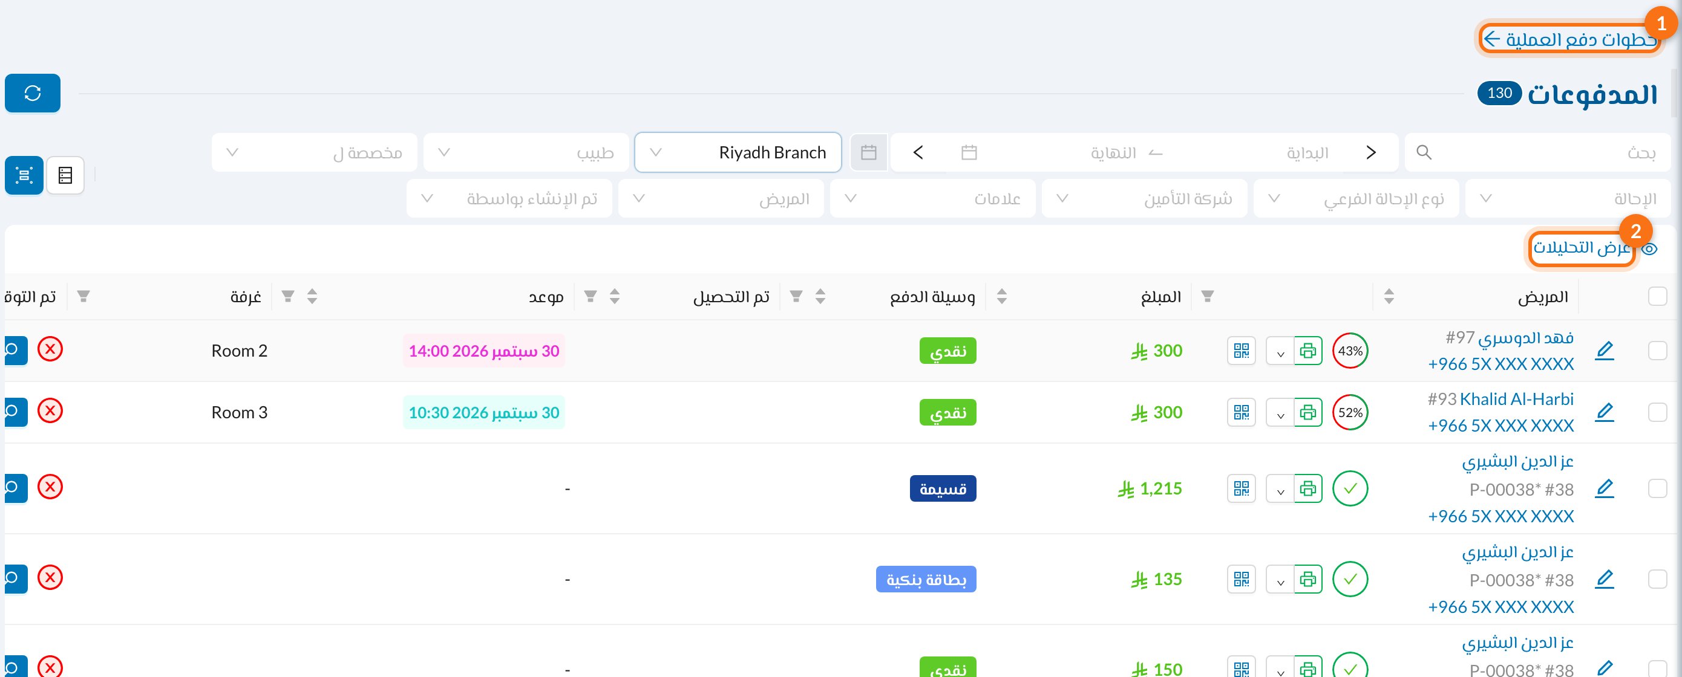Click the 43% progress circle indicator

[x=1350, y=351]
